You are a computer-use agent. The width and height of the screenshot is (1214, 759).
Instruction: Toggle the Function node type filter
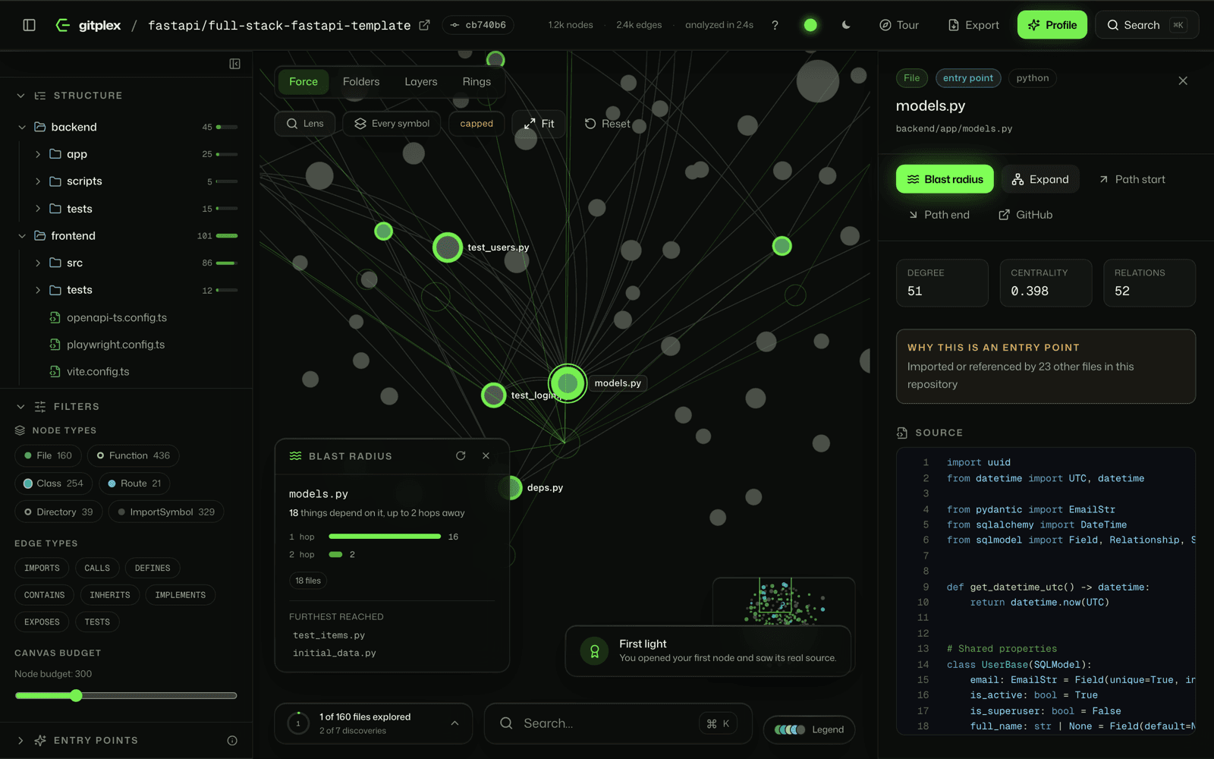[134, 455]
